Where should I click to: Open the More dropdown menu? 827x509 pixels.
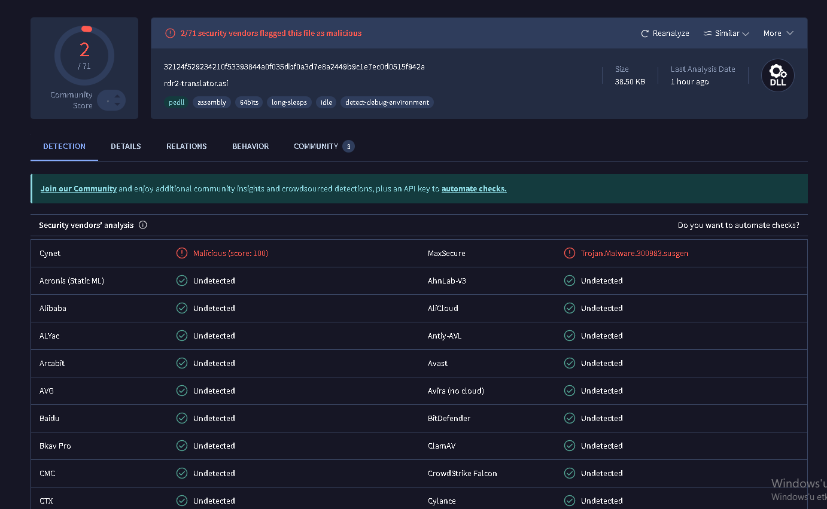coord(778,33)
